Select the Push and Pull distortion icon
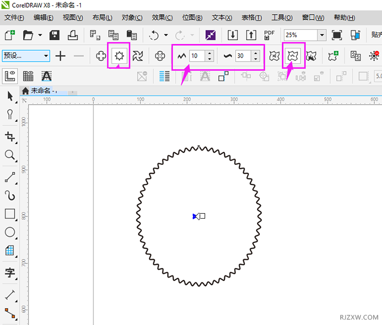This screenshot has height=325, width=382. click(100, 56)
